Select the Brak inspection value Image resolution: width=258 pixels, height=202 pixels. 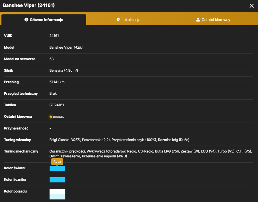click(x=53, y=94)
